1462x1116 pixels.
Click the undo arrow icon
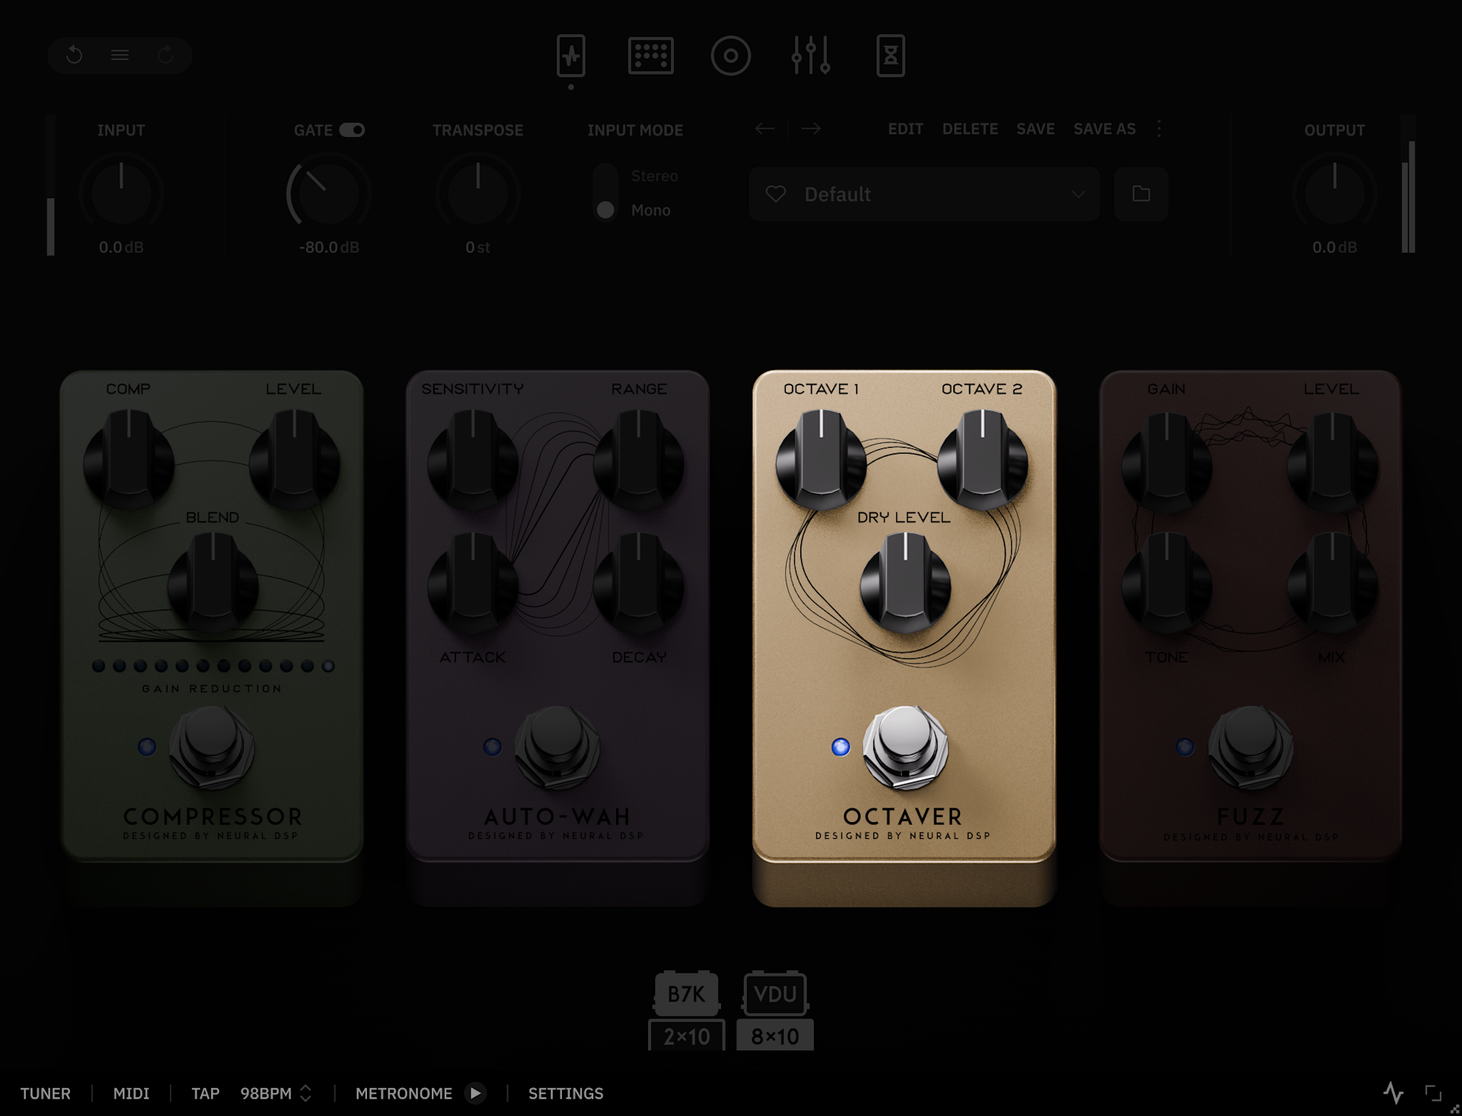tap(75, 55)
